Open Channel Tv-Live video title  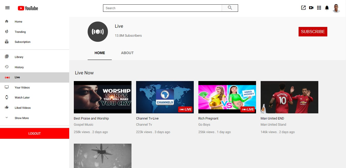click(147, 118)
